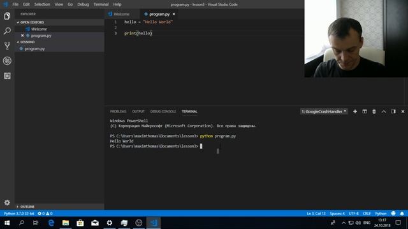
Task: Click Ln 3, Col 13 indicator
Action: coord(316,214)
